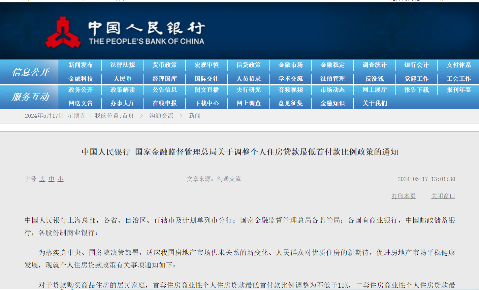The height and width of the screenshot is (290, 479).
Task: Click the 服务互动 section header
Action: tap(30, 97)
